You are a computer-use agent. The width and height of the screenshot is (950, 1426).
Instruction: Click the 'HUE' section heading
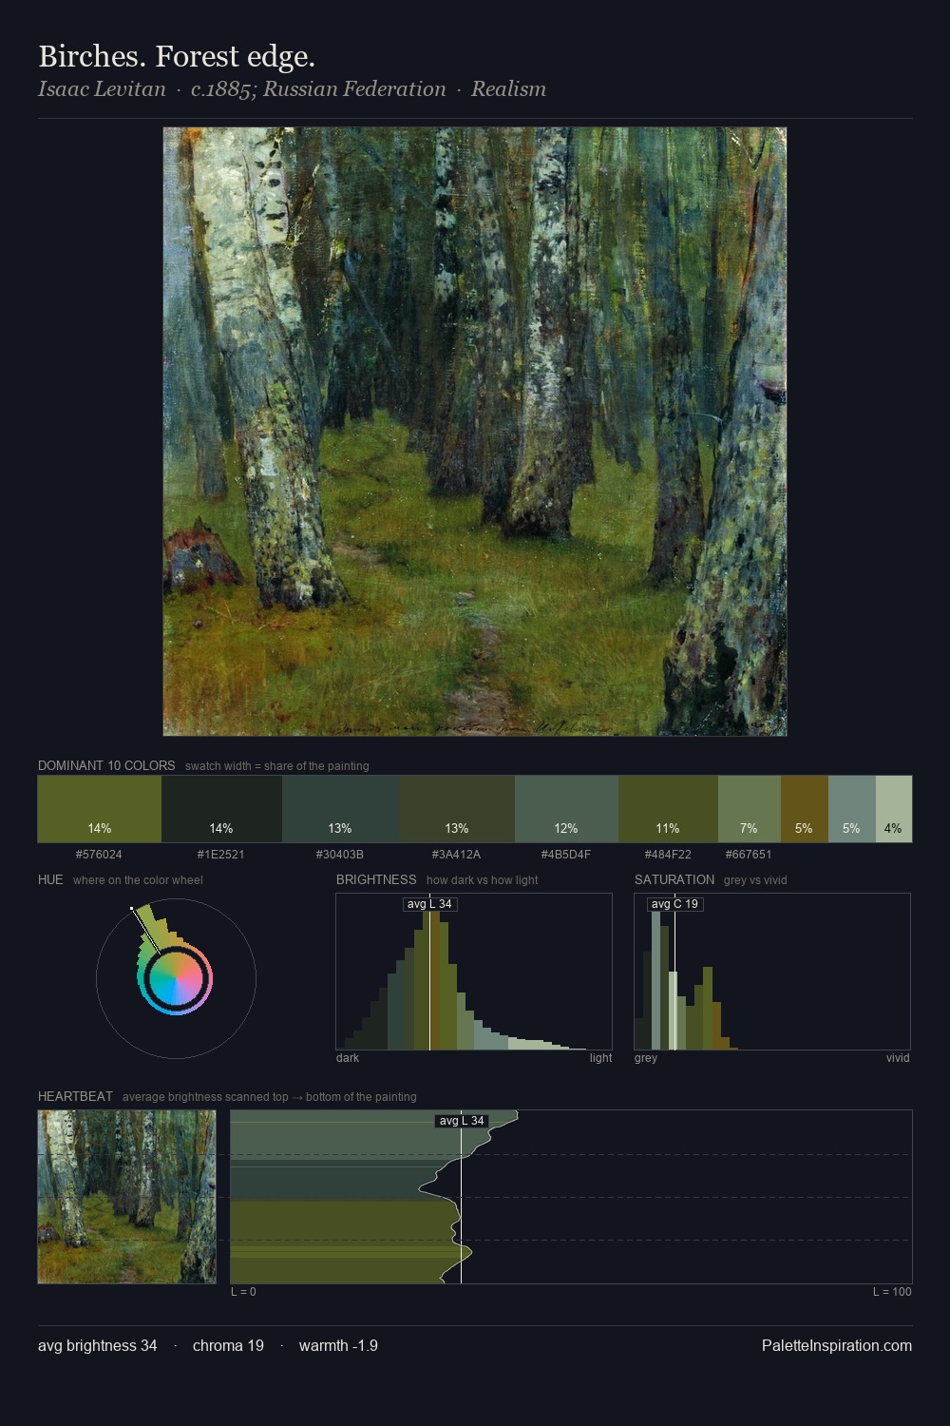(50, 879)
